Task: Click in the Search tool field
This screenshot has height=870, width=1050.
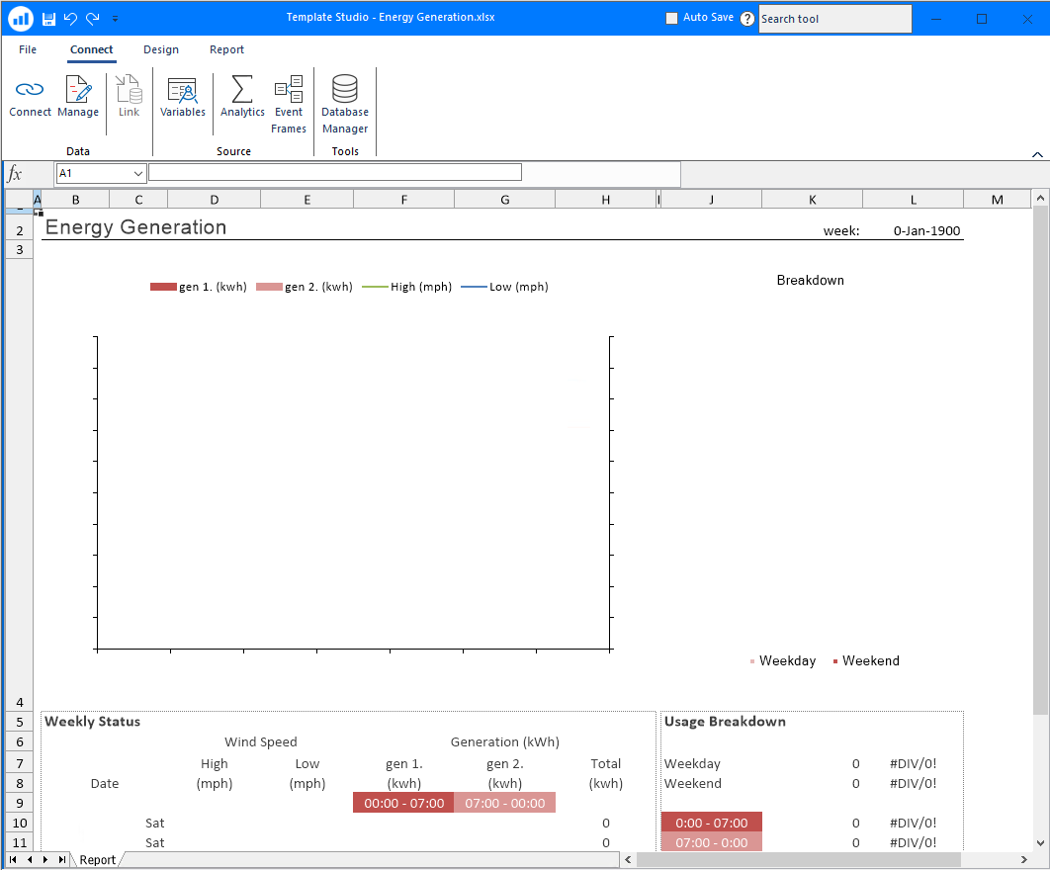Action: [835, 19]
